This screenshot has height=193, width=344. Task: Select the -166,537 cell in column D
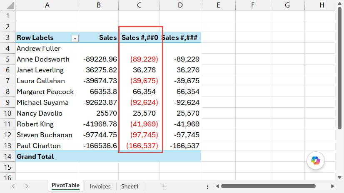pos(180,146)
